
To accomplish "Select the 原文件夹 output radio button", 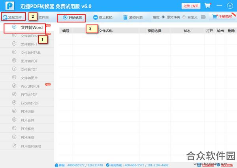I will pos(163,17).
